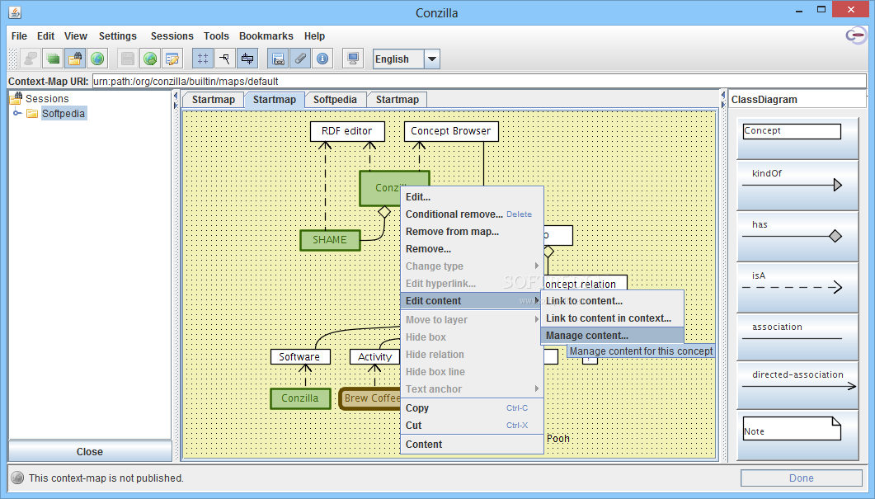Viewport: 875px width, 499px height.
Task: Pick the Note palette element
Action: [x=797, y=435]
